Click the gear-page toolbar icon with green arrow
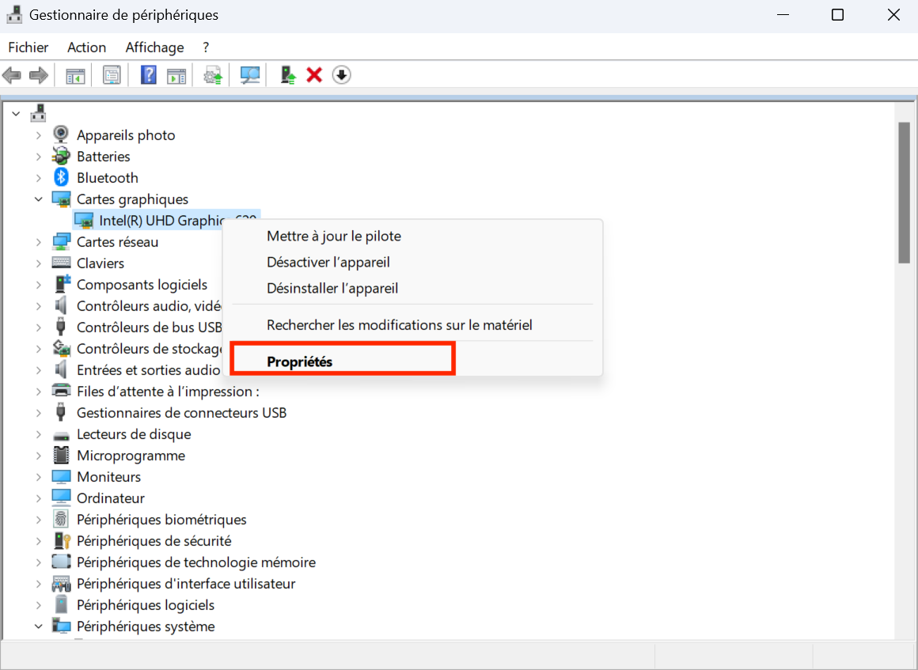 coord(212,75)
